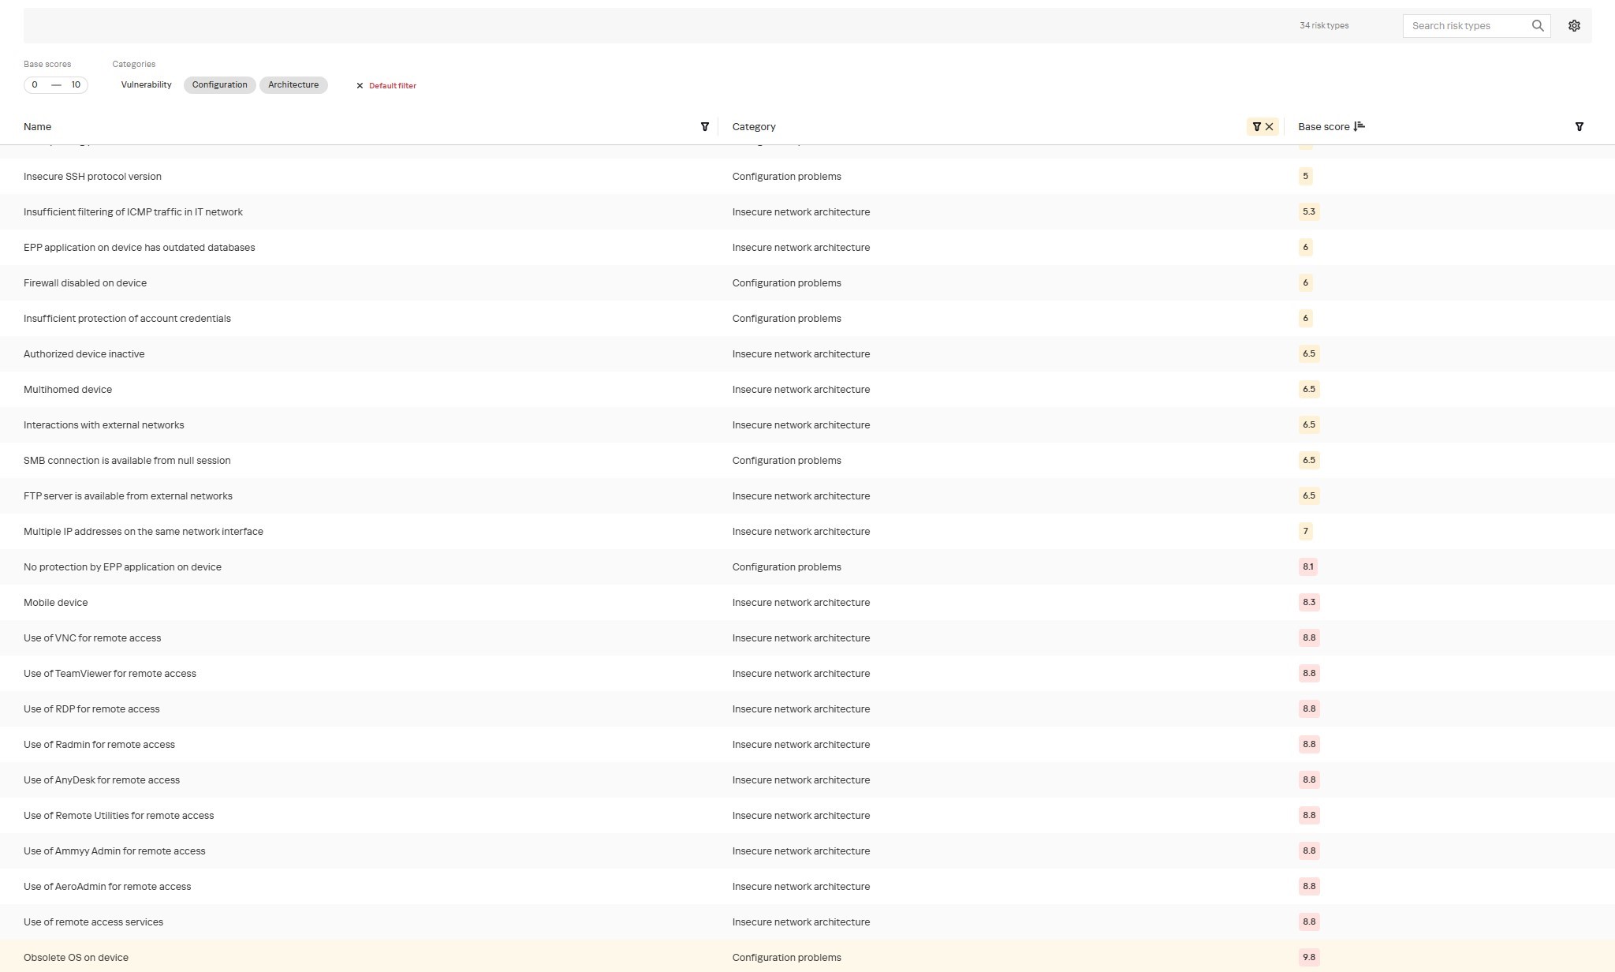Open Base score column filter icon

tap(1579, 127)
